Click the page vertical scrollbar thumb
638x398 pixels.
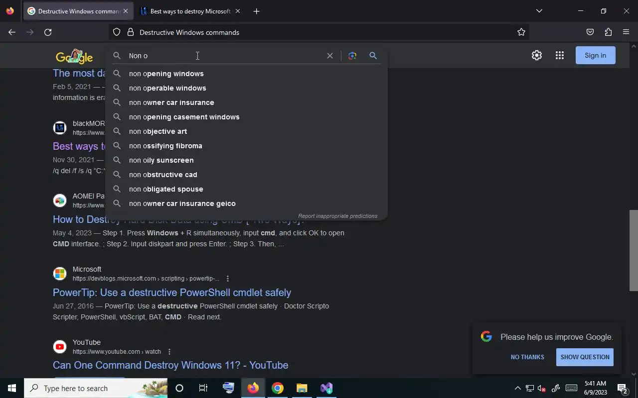point(634,250)
